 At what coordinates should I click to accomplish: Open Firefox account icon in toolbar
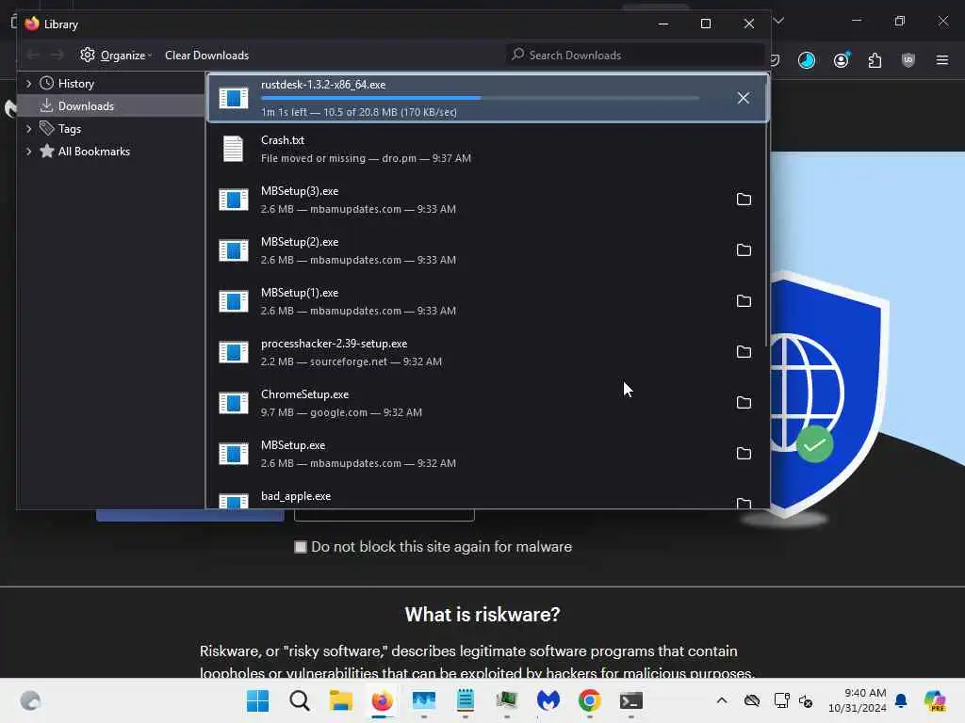coord(842,60)
